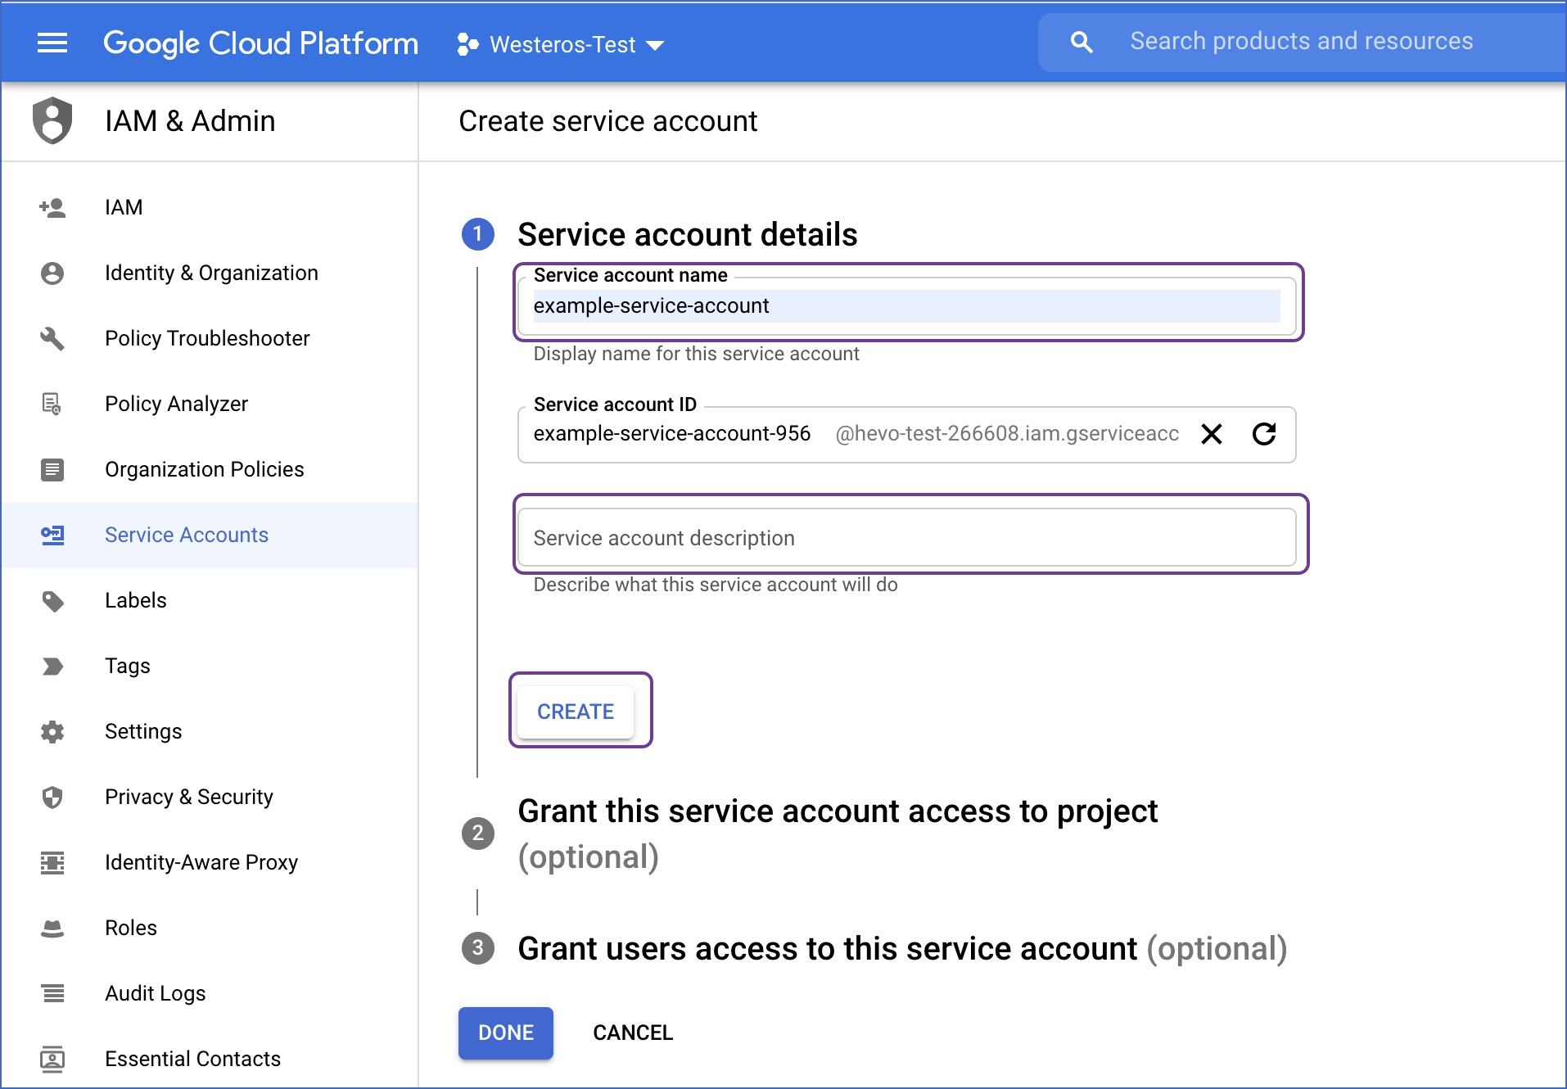The width and height of the screenshot is (1567, 1089).
Task: Click the CREATE button
Action: pyautogui.click(x=576, y=712)
